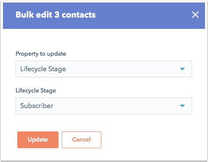This screenshot has width=208, height=162.
Task: Click the arrow on Property to update dropdown
Action: click(x=182, y=69)
